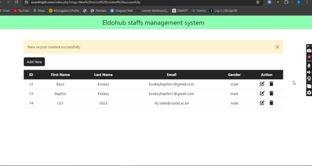Edit the record for Baphin Koskey

262,93
